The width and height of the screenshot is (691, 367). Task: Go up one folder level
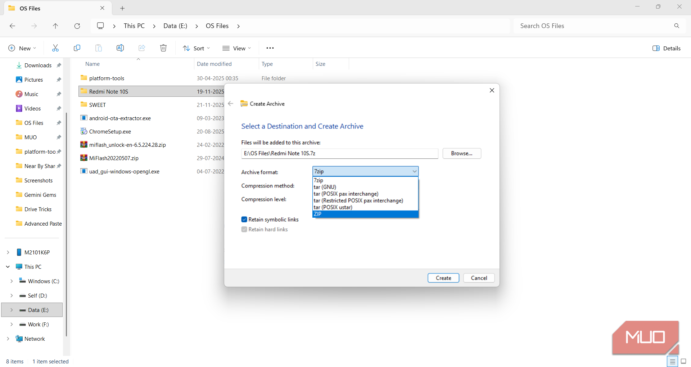[x=55, y=26]
